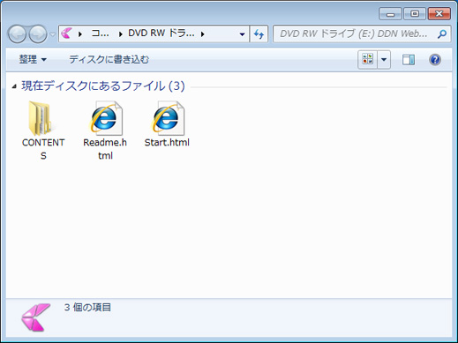Click the 3 個の項目 details text
This screenshot has height=343, width=458.
coord(87,308)
